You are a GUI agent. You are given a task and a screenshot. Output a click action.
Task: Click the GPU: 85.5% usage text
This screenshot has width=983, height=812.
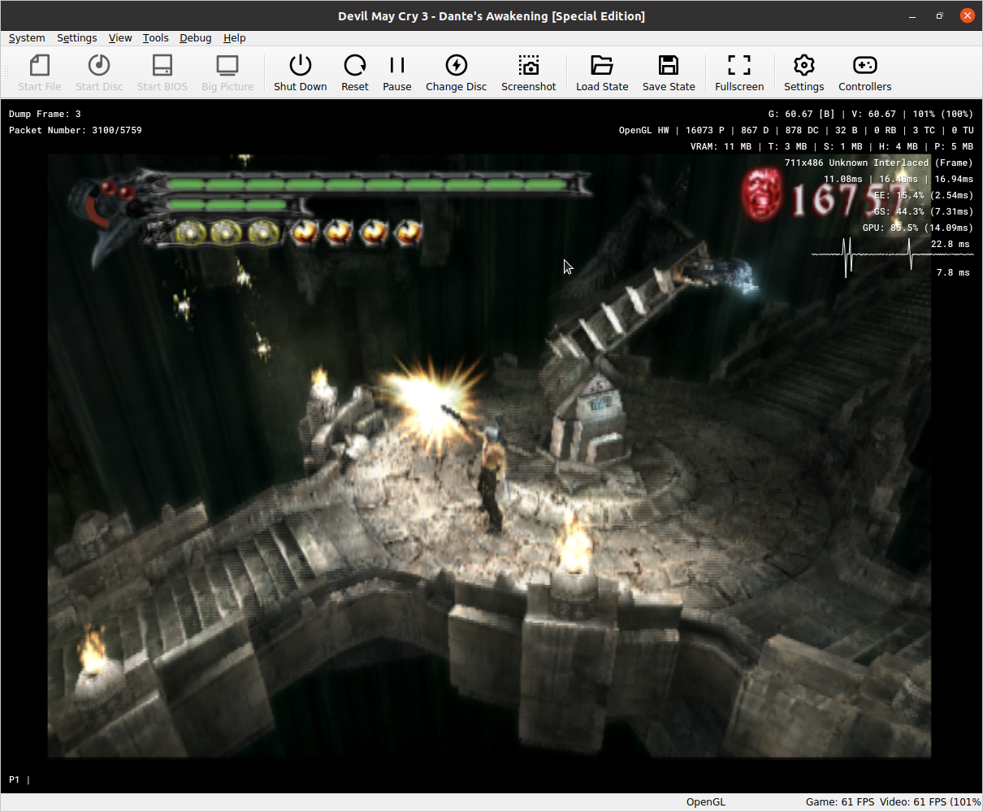917,228
